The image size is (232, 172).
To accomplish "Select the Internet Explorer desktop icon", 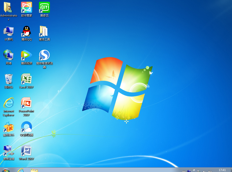I will [8, 103].
